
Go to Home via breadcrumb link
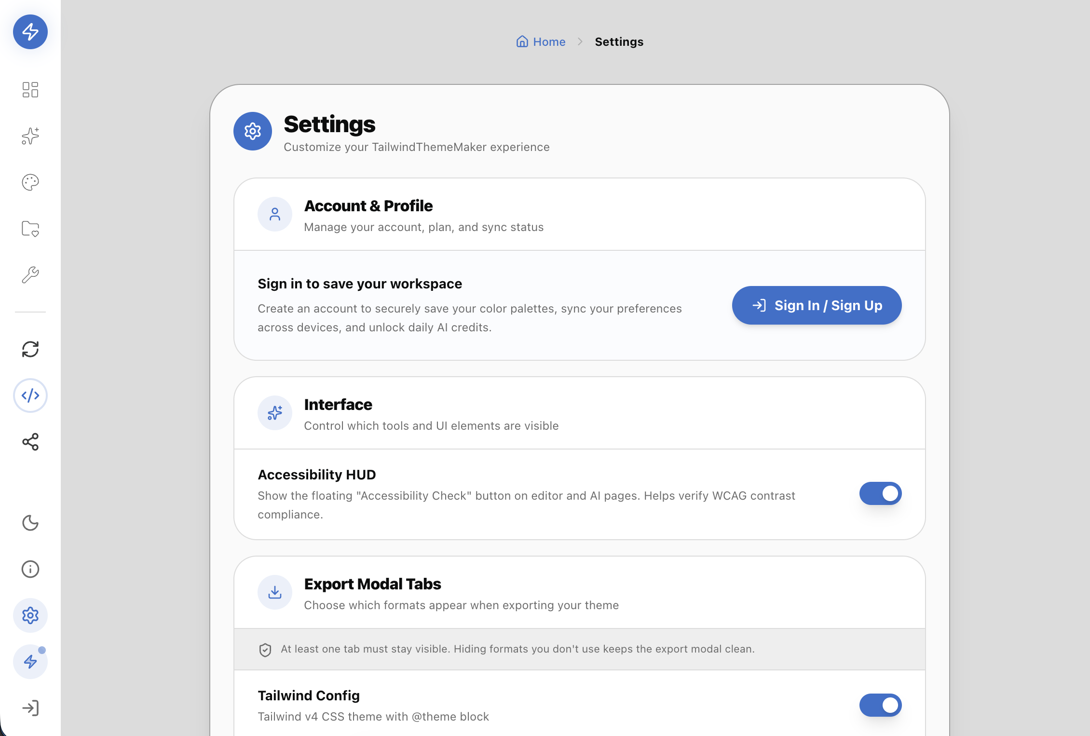coord(541,42)
